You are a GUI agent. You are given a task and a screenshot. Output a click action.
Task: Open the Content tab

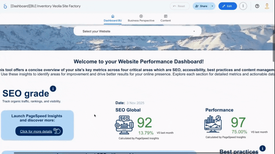165,18
